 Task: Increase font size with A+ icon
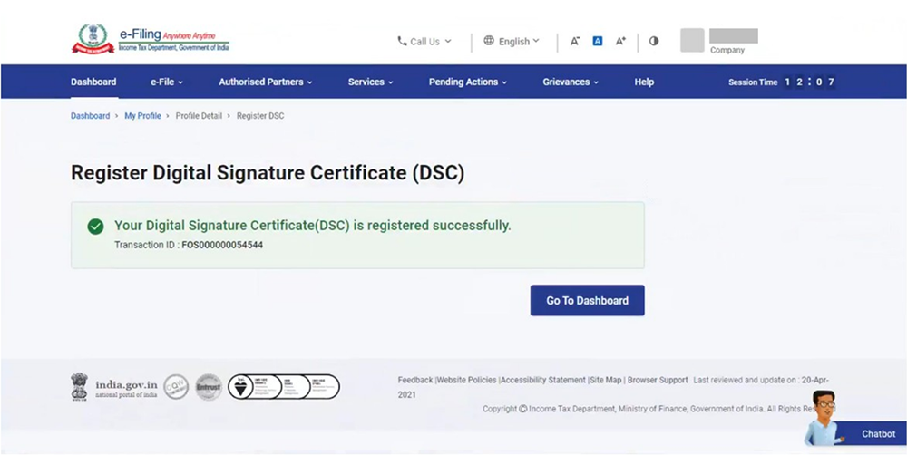[x=621, y=41]
